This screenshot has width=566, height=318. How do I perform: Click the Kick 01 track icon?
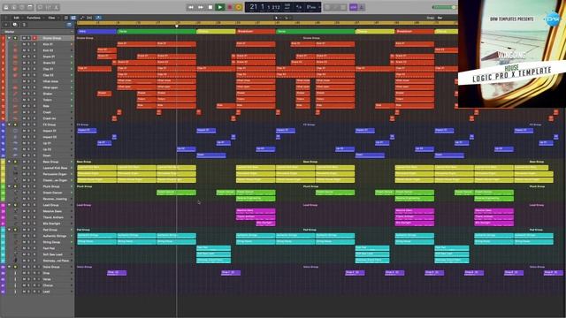point(15,44)
